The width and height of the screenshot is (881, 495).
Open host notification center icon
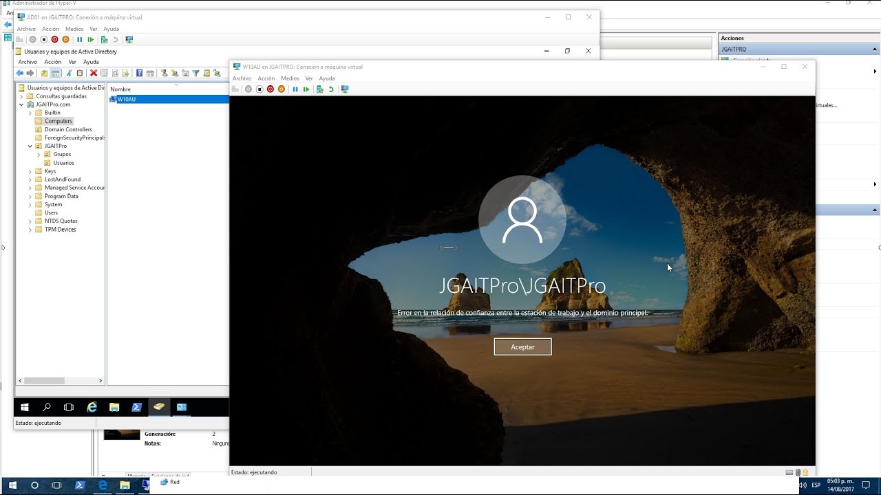tap(867, 485)
